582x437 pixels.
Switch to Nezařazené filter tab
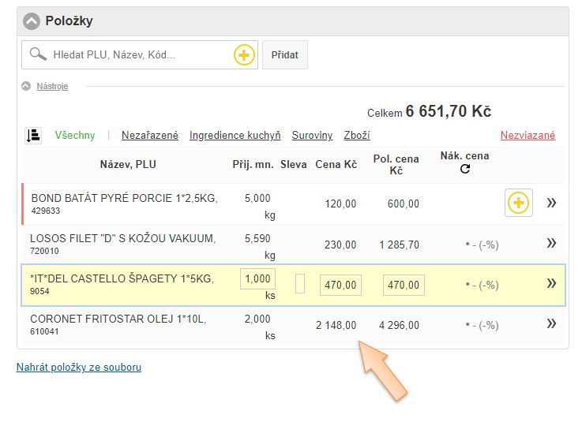(150, 136)
